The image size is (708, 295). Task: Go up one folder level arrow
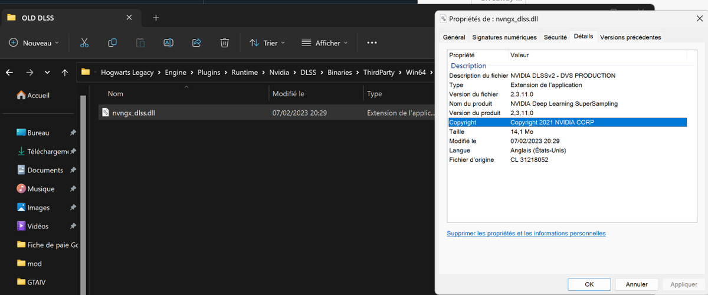[x=65, y=73]
